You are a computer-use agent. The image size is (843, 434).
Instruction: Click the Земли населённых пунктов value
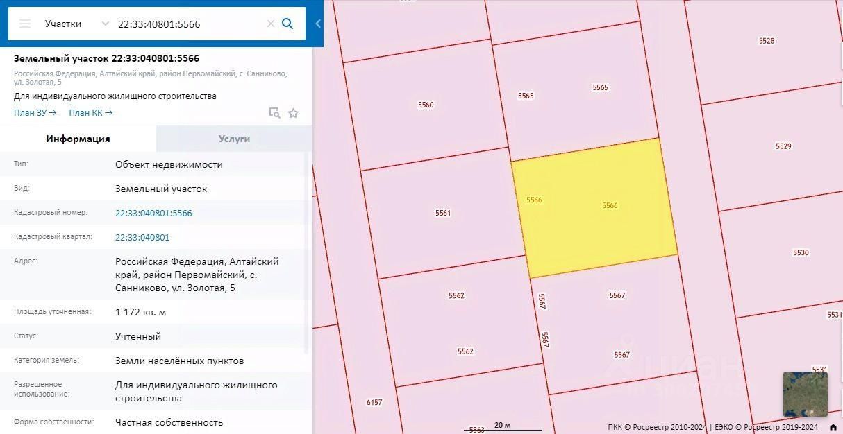[179, 361]
